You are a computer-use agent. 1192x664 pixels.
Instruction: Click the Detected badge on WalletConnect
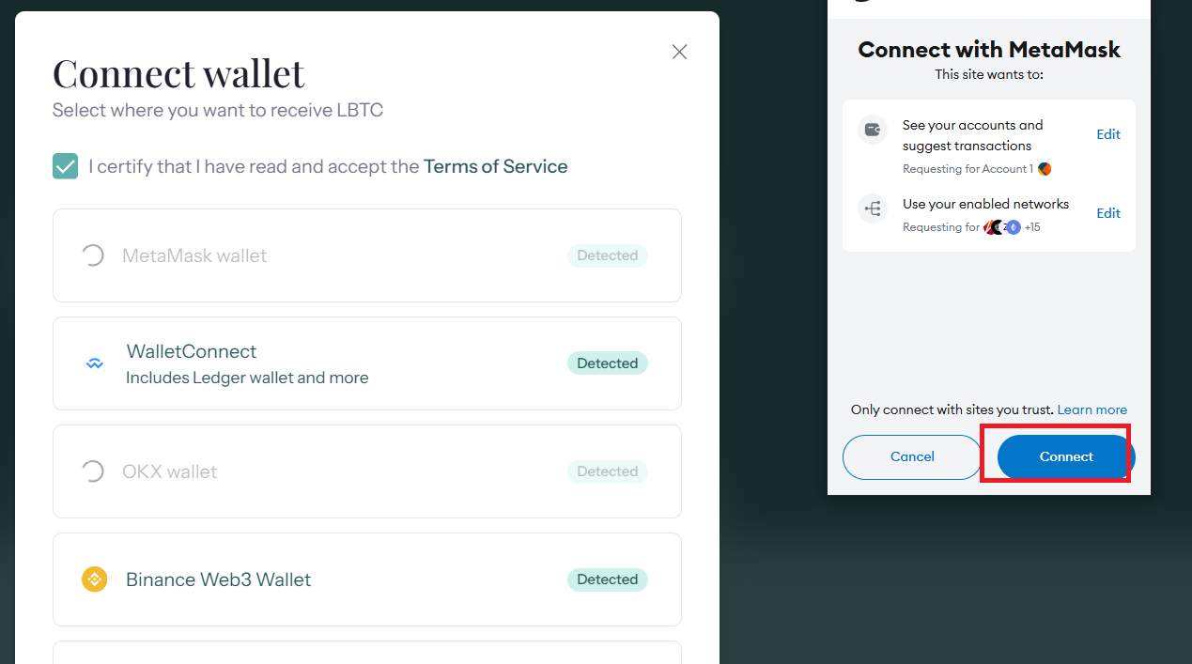pos(607,363)
